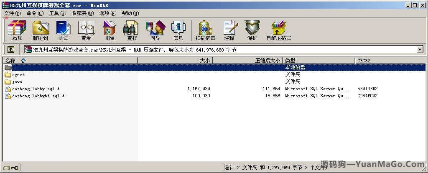Sort by Packed Size (压缩后大小) column header

[247, 61]
